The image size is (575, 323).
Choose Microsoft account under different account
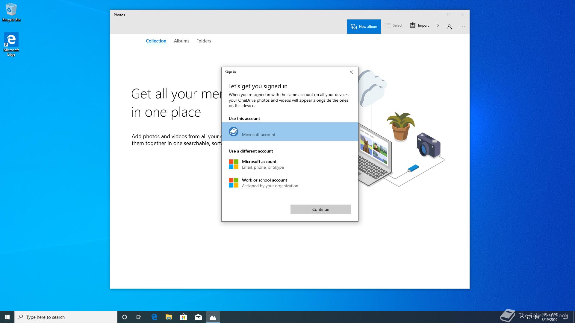click(259, 164)
